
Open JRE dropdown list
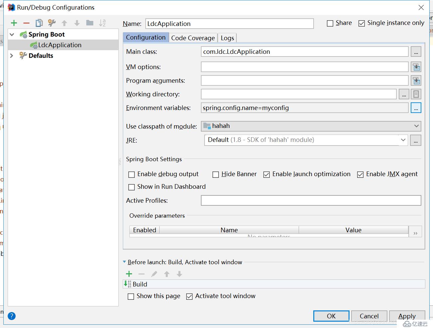click(403, 140)
